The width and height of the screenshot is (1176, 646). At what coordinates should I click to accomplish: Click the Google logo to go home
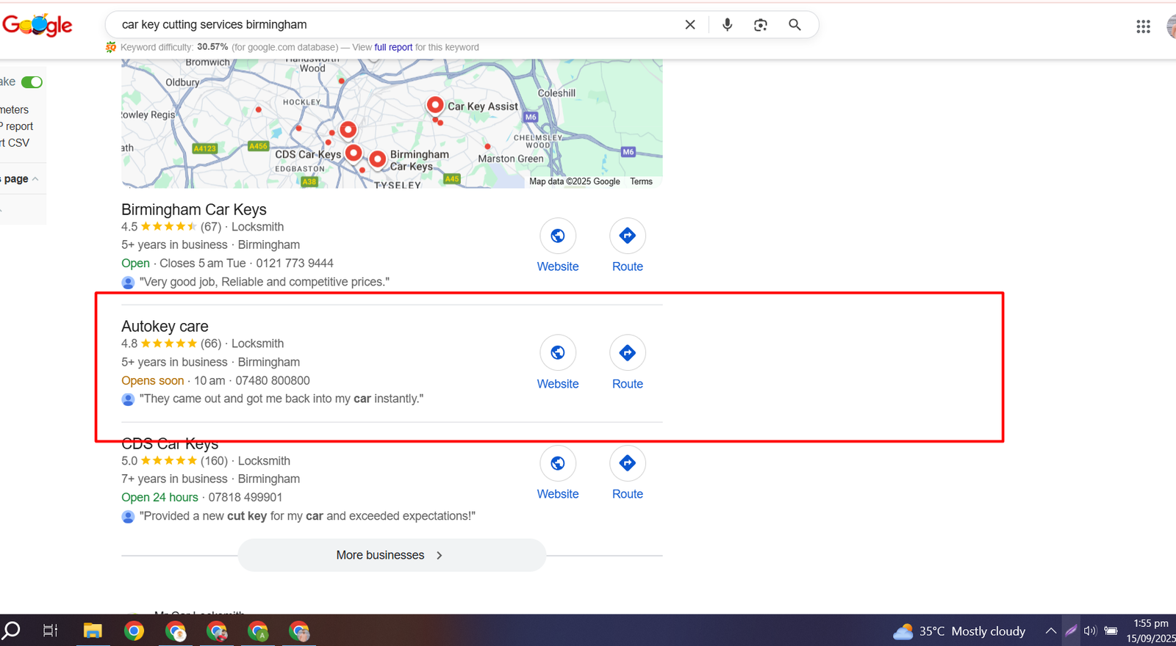point(37,26)
